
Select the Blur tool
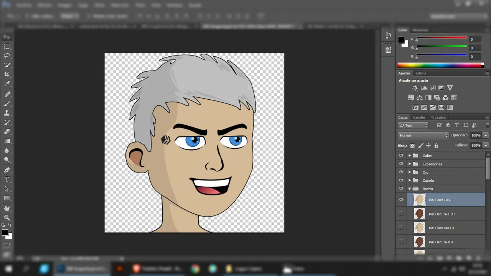[7, 150]
